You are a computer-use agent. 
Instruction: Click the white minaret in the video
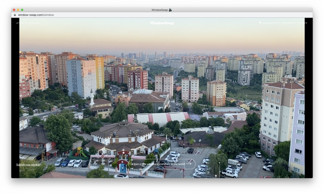[92, 98]
